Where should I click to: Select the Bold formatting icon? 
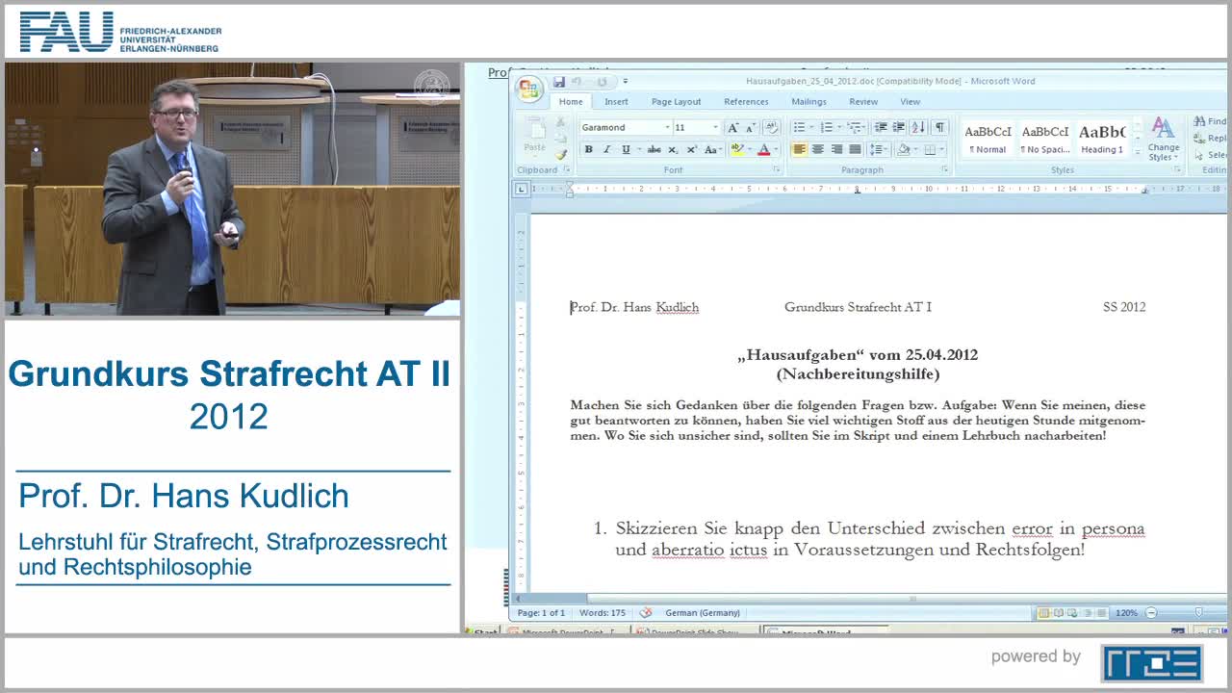point(588,150)
